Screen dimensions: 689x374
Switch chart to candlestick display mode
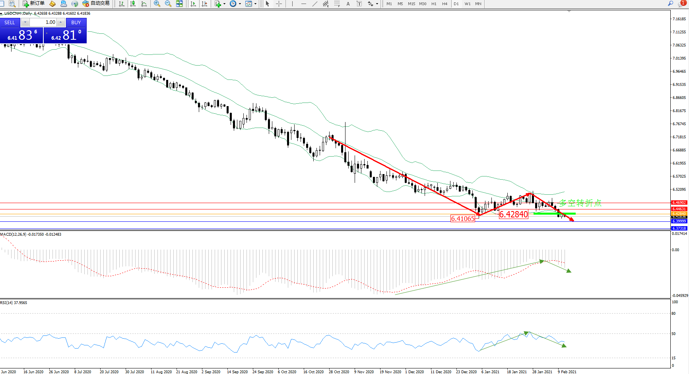[133, 4]
